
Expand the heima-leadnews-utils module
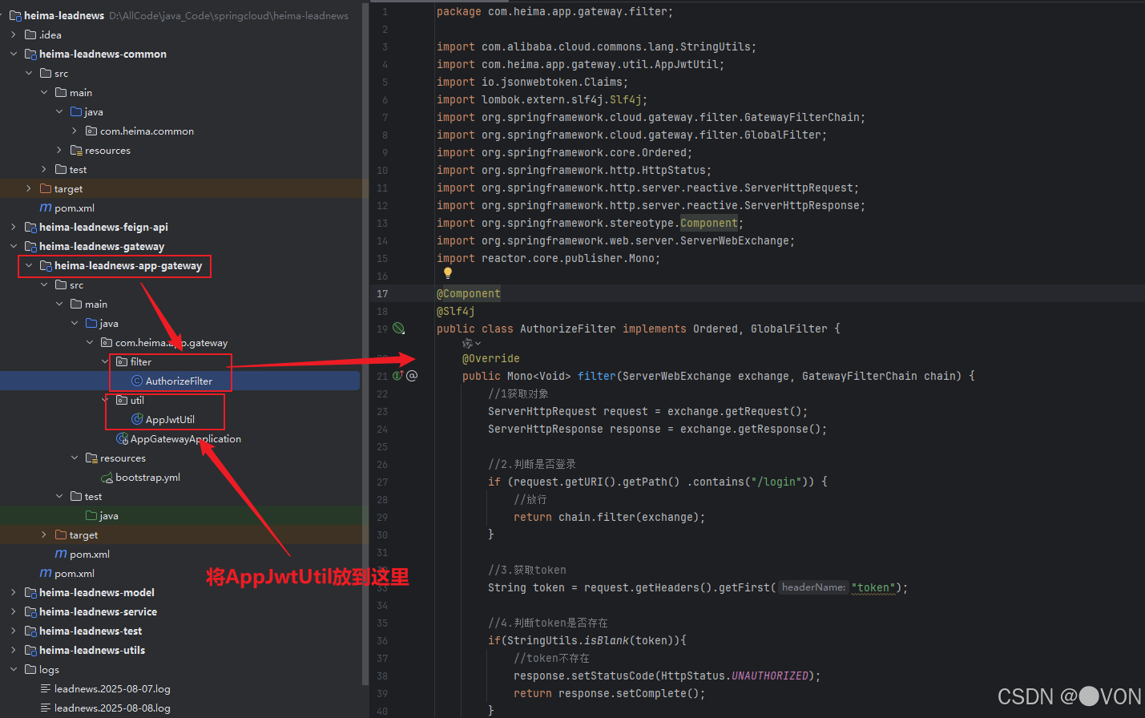click(x=14, y=651)
